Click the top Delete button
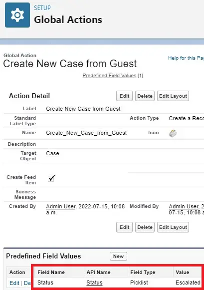204x290 pixels. tap(145, 96)
